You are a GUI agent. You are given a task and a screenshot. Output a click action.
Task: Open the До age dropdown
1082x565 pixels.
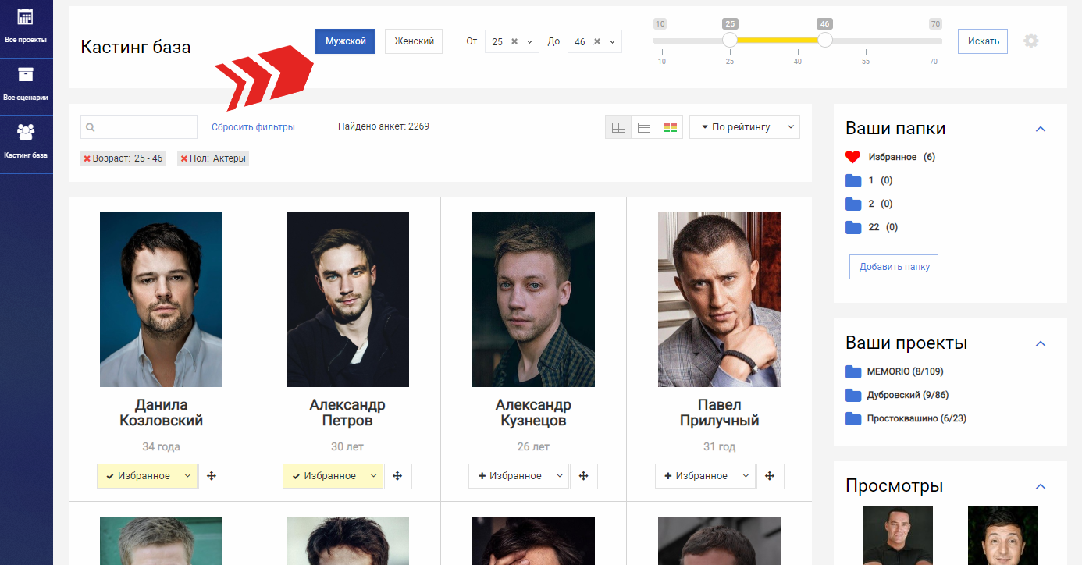click(x=613, y=41)
